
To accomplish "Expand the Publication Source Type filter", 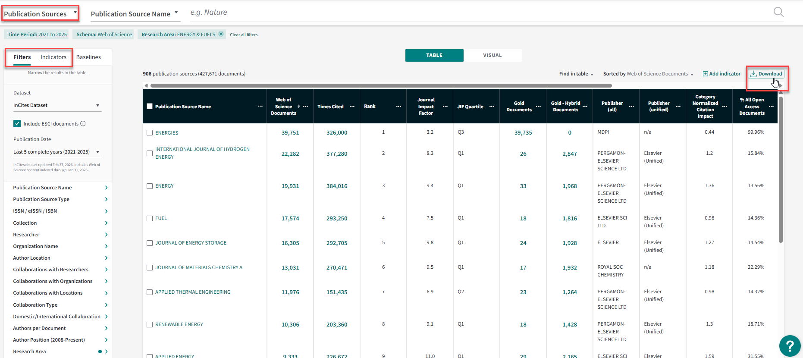I will click(60, 199).
